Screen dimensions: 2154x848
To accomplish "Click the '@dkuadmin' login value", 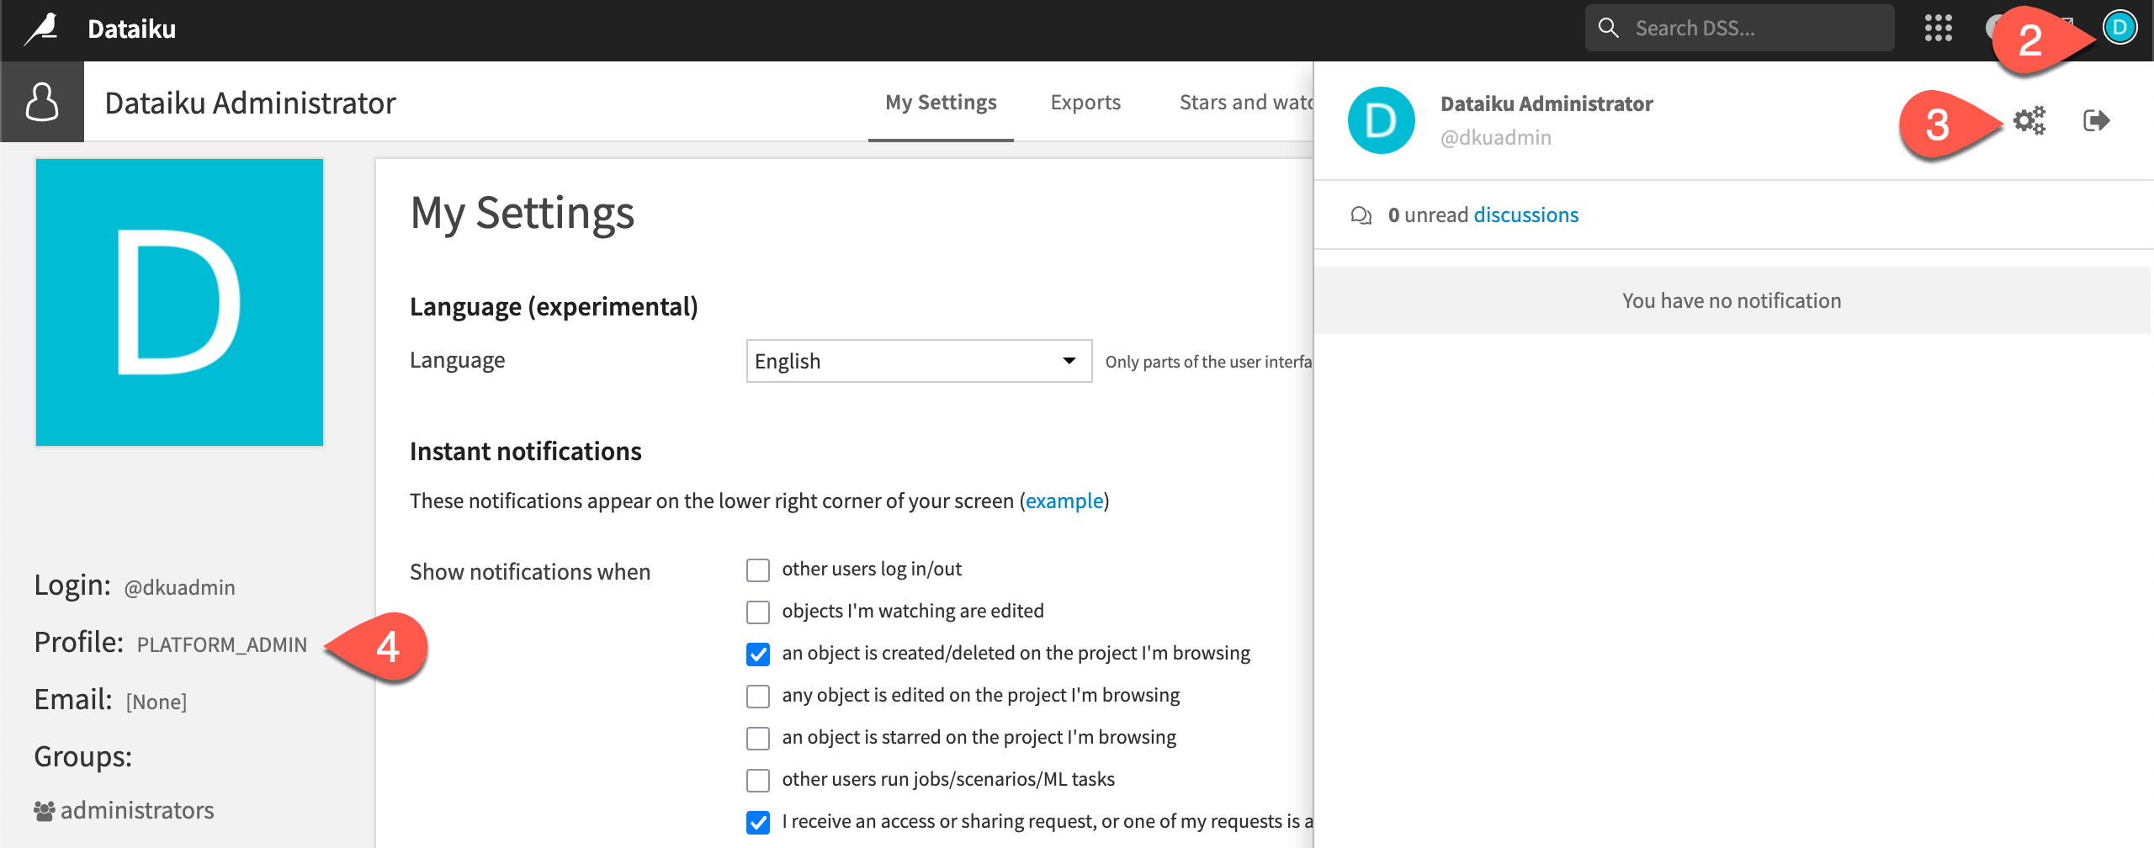I will coord(179,587).
